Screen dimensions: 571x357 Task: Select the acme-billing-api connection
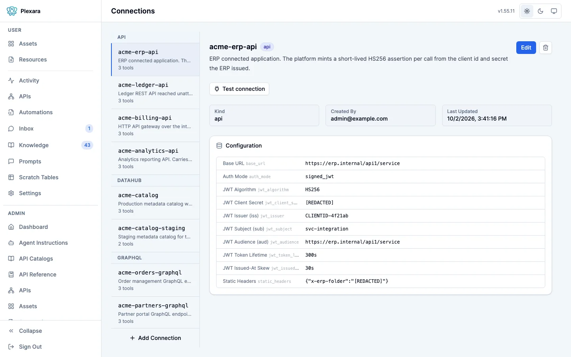coord(155,125)
